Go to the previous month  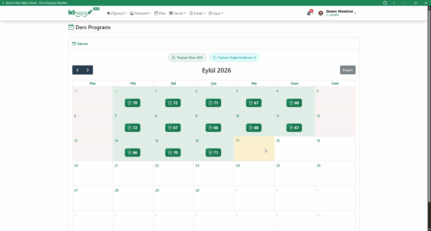point(77,70)
